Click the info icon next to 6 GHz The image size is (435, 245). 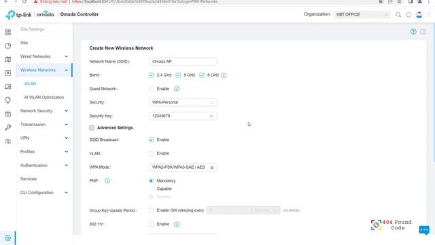[x=224, y=76]
